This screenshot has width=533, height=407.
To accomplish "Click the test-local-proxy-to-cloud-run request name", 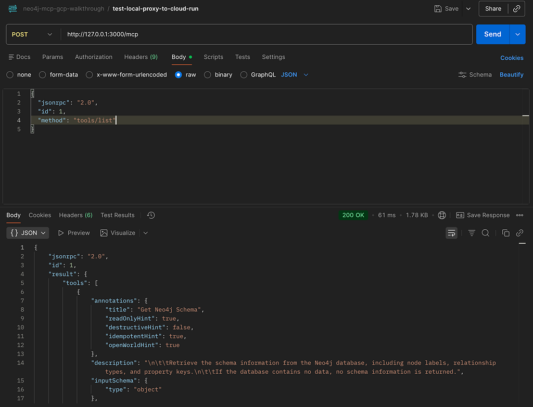I will pyautogui.click(x=155, y=9).
